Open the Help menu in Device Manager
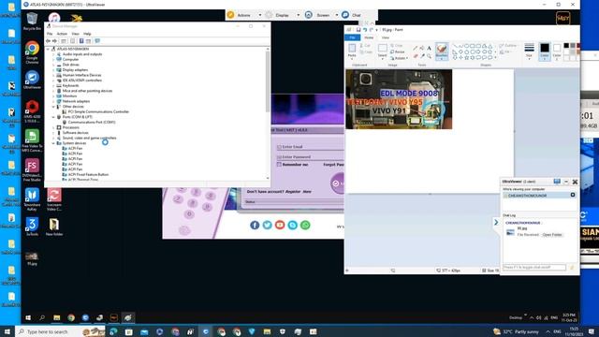The height and width of the screenshot is (337, 599). (87, 34)
